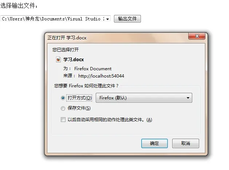This screenshot has width=229, height=170.
Task: Click the Firefox Document type text
Action: [93, 69]
